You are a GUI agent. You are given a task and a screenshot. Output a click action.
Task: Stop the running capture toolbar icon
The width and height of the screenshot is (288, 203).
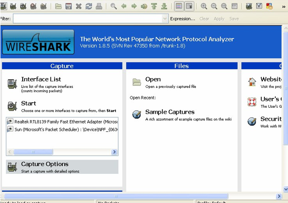point(33,6)
